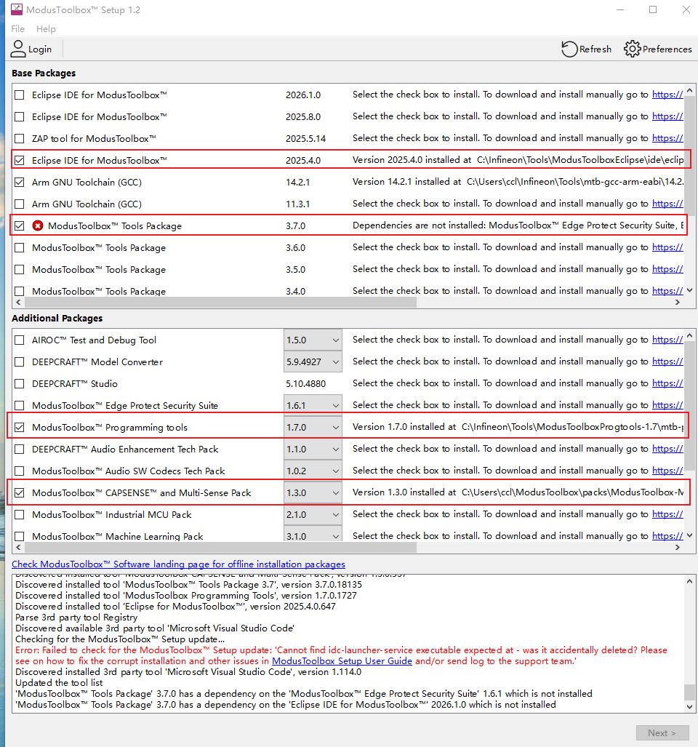698x747 pixels.
Task: Check Eclipse IDE for ModusToolbox 2025.8.0
Action: click(x=20, y=116)
